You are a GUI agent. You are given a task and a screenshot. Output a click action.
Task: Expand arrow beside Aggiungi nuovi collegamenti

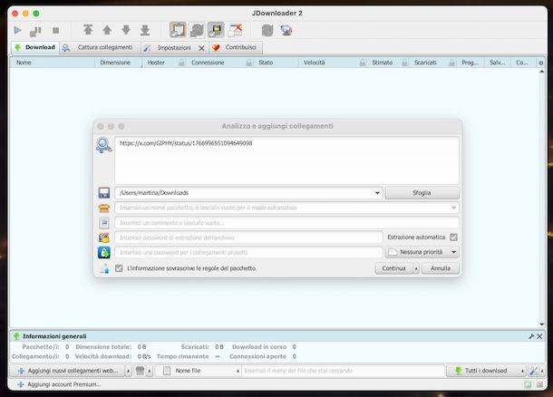129,371
